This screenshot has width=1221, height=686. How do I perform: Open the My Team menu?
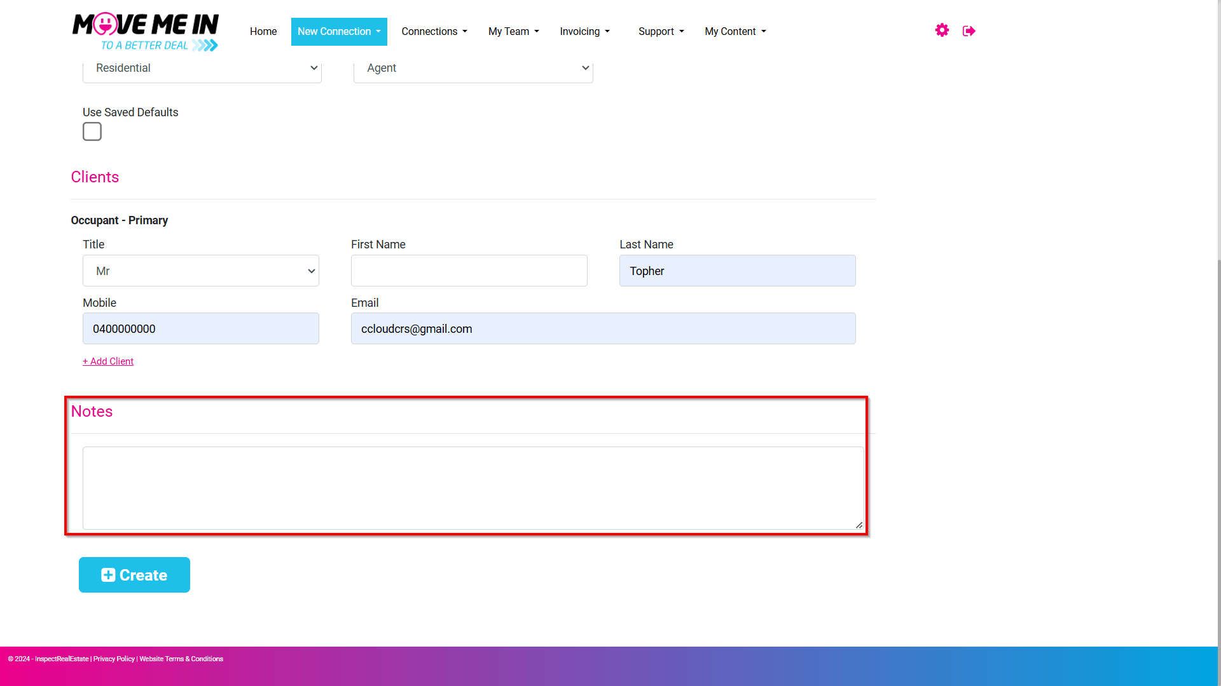[x=514, y=32]
